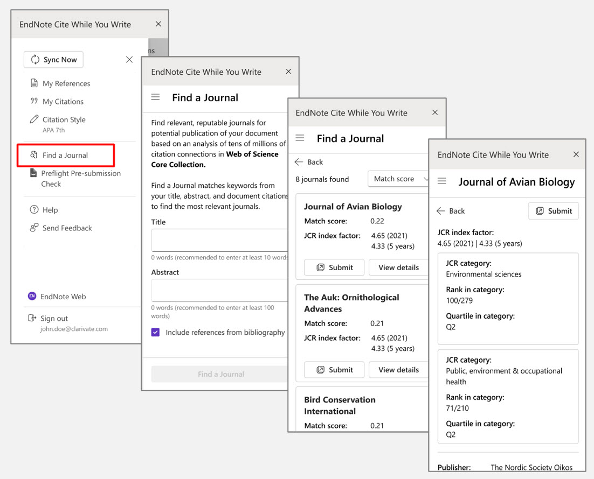Expand the Match score sort dropdown
594x479 pixels.
[400, 179]
